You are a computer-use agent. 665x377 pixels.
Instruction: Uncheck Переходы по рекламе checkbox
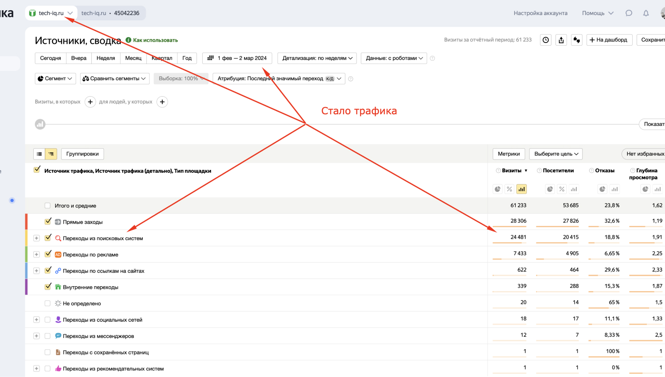tap(48, 254)
